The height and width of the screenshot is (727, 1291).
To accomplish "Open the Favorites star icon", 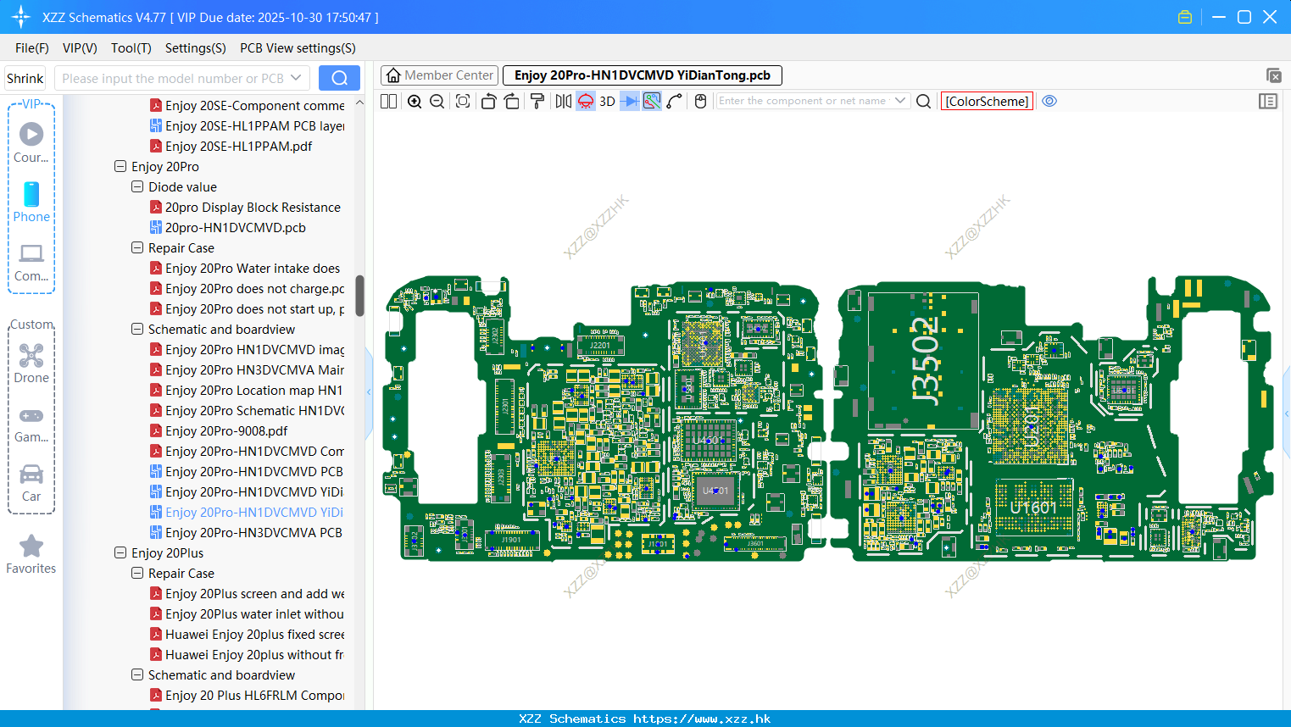I will [31, 554].
